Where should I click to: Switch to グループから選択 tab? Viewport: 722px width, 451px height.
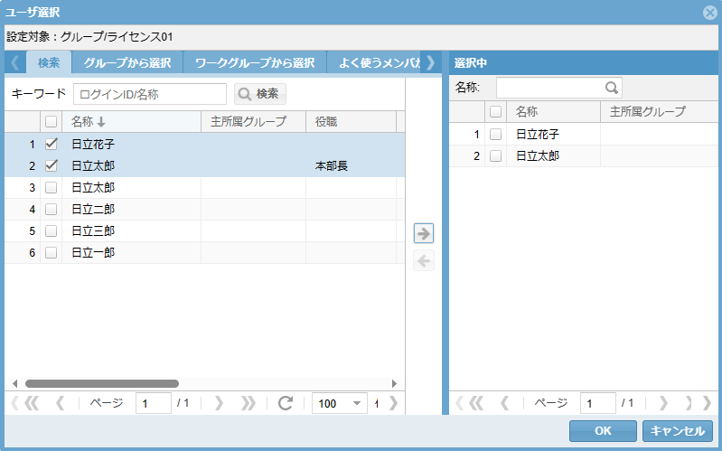pyautogui.click(x=127, y=62)
